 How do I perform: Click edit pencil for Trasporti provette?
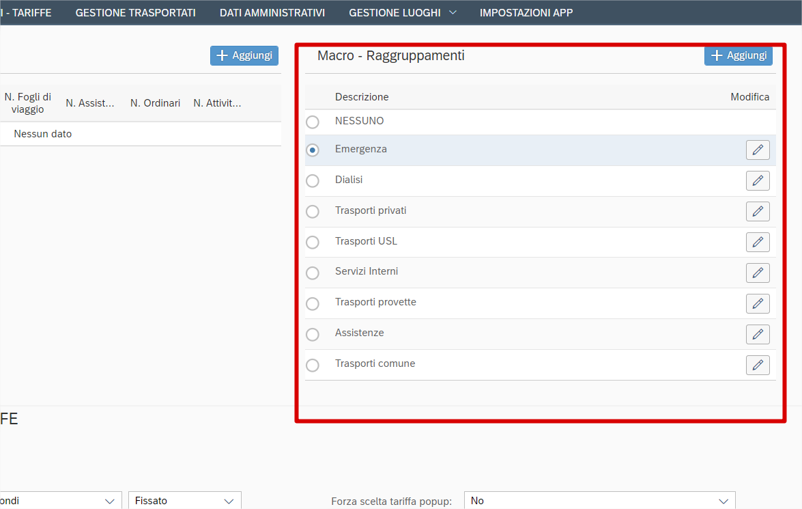[758, 304]
